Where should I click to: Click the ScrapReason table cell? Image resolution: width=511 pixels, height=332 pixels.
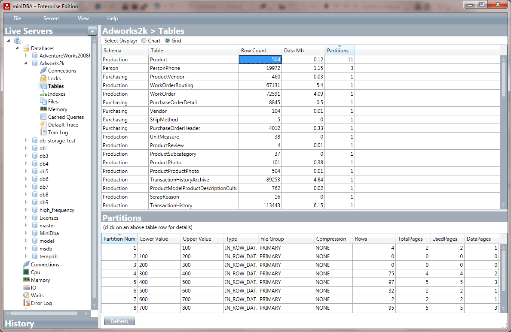(193, 197)
